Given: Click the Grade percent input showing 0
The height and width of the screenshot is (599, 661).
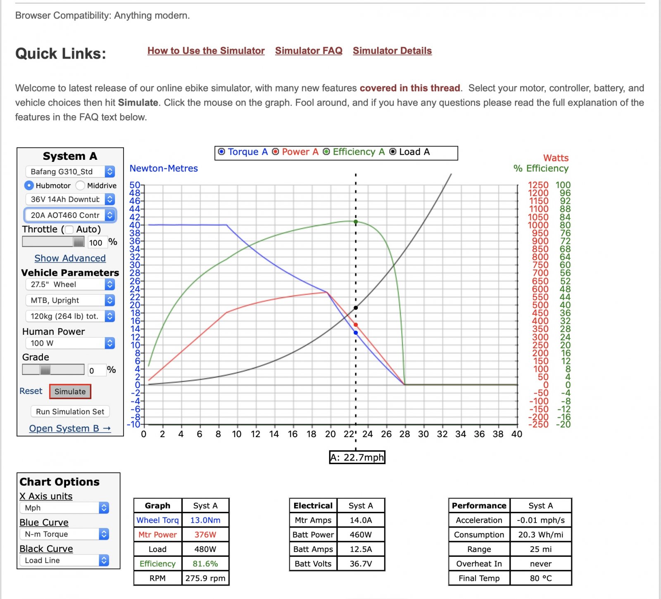Looking at the screenshot, I should [97, 370].
